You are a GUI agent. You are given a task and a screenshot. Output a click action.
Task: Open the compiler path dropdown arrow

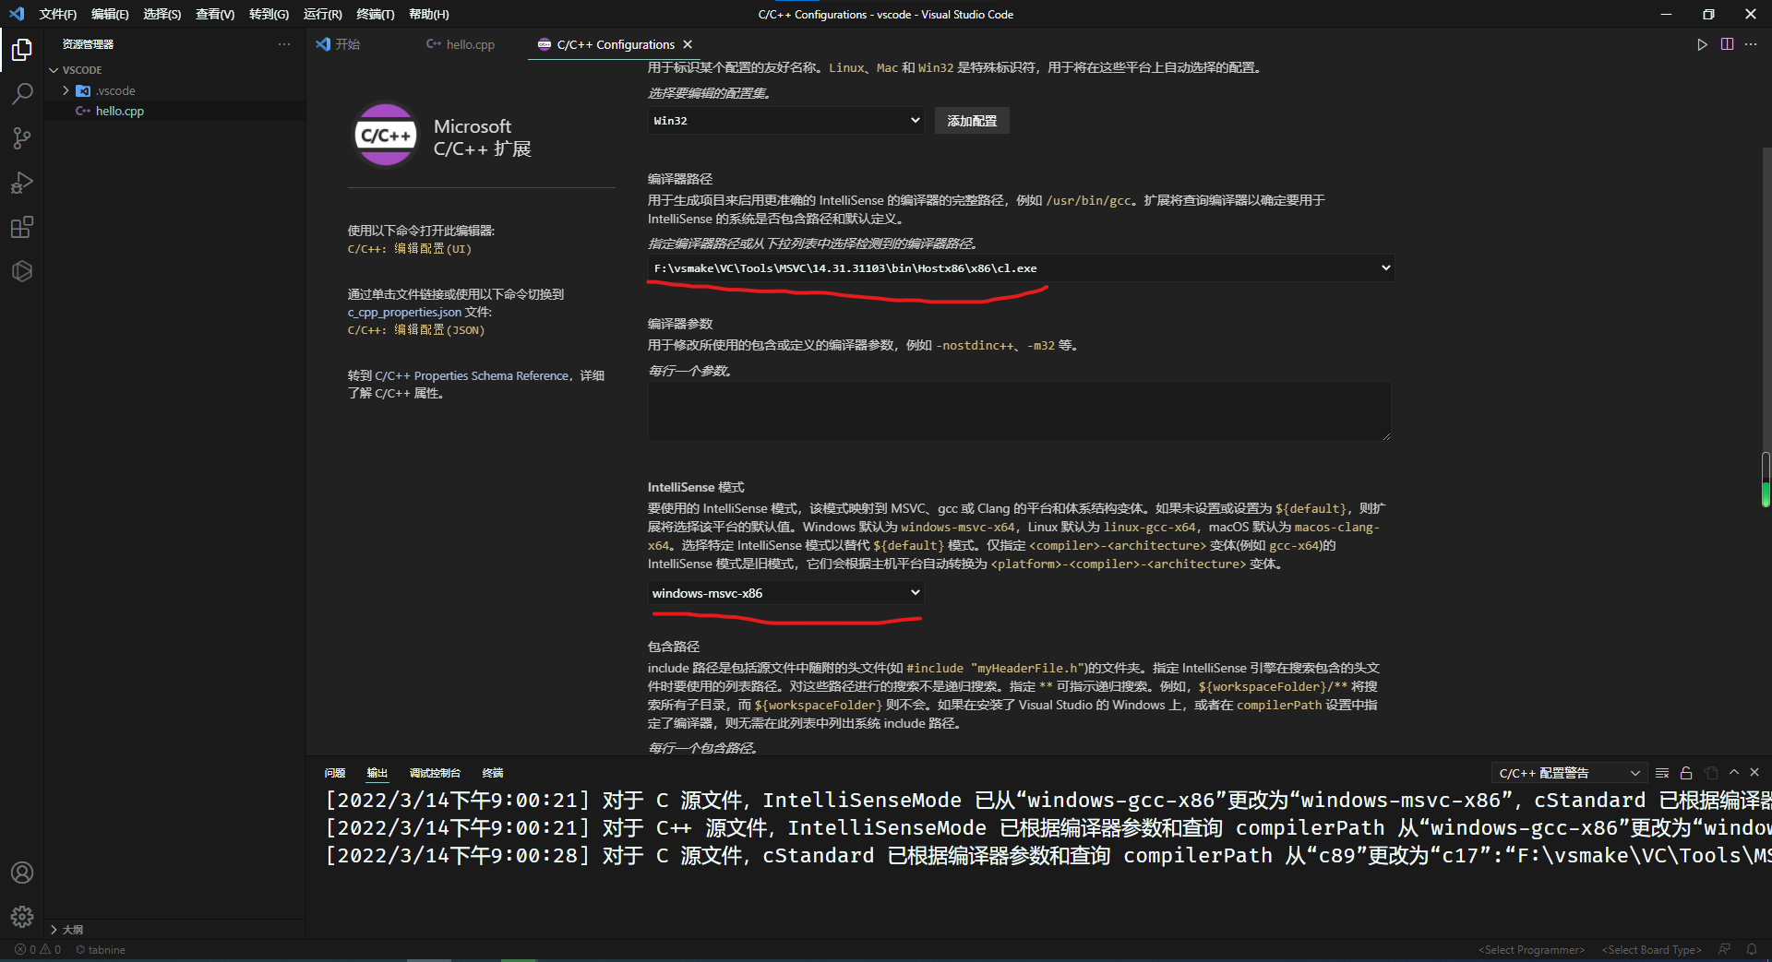[1385, 268]
